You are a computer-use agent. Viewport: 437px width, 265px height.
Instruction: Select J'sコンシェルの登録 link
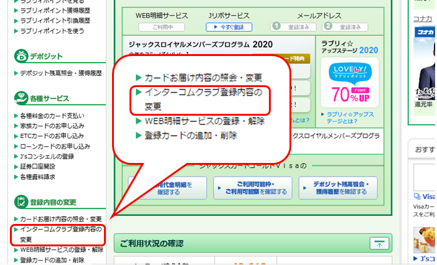[47, 156]
